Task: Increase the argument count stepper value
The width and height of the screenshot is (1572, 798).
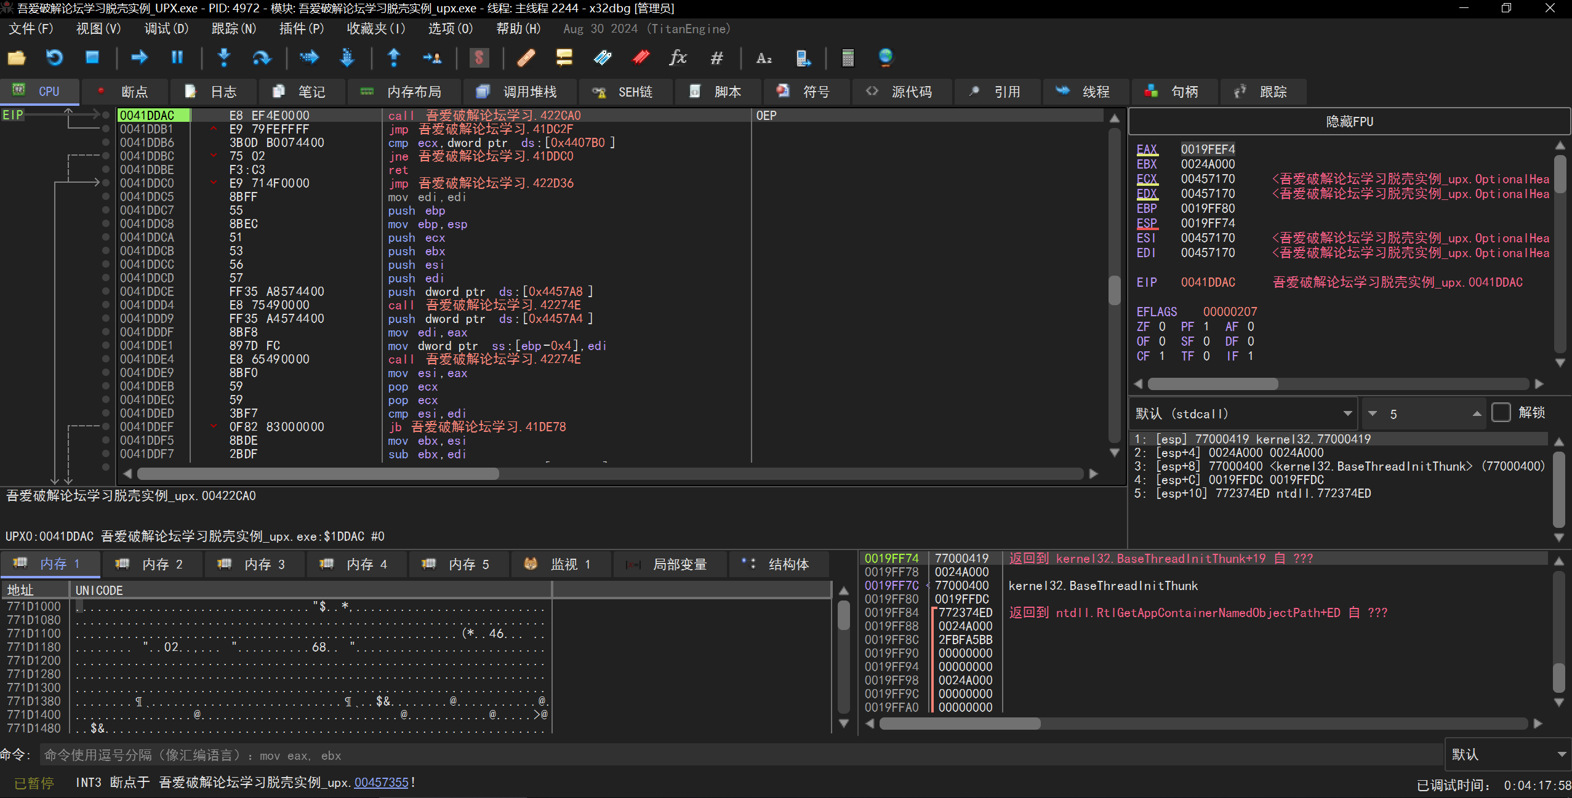Action: pos(1477,413)
